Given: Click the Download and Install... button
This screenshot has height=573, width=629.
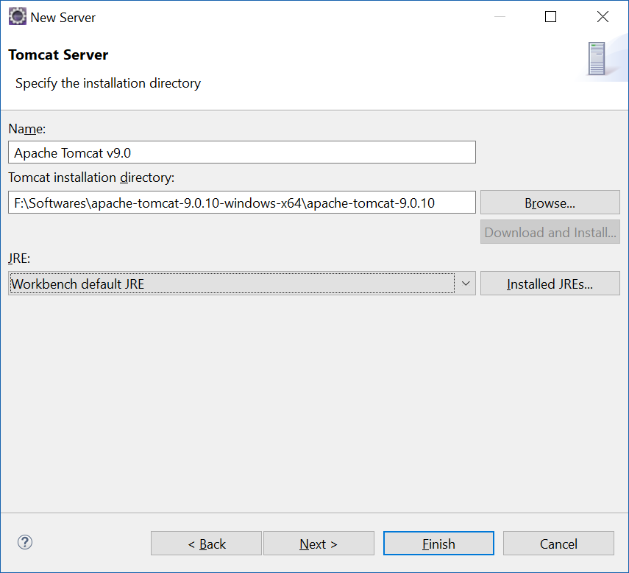Looking at the screenshot, I should point(550,232).
